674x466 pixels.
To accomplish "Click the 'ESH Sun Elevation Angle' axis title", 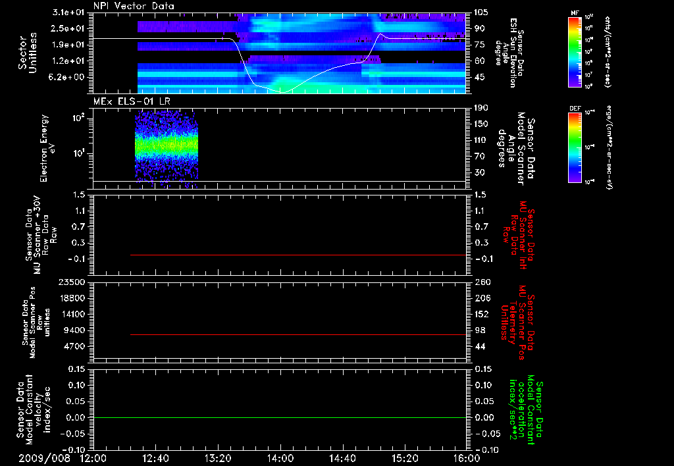I will (509, 53).
